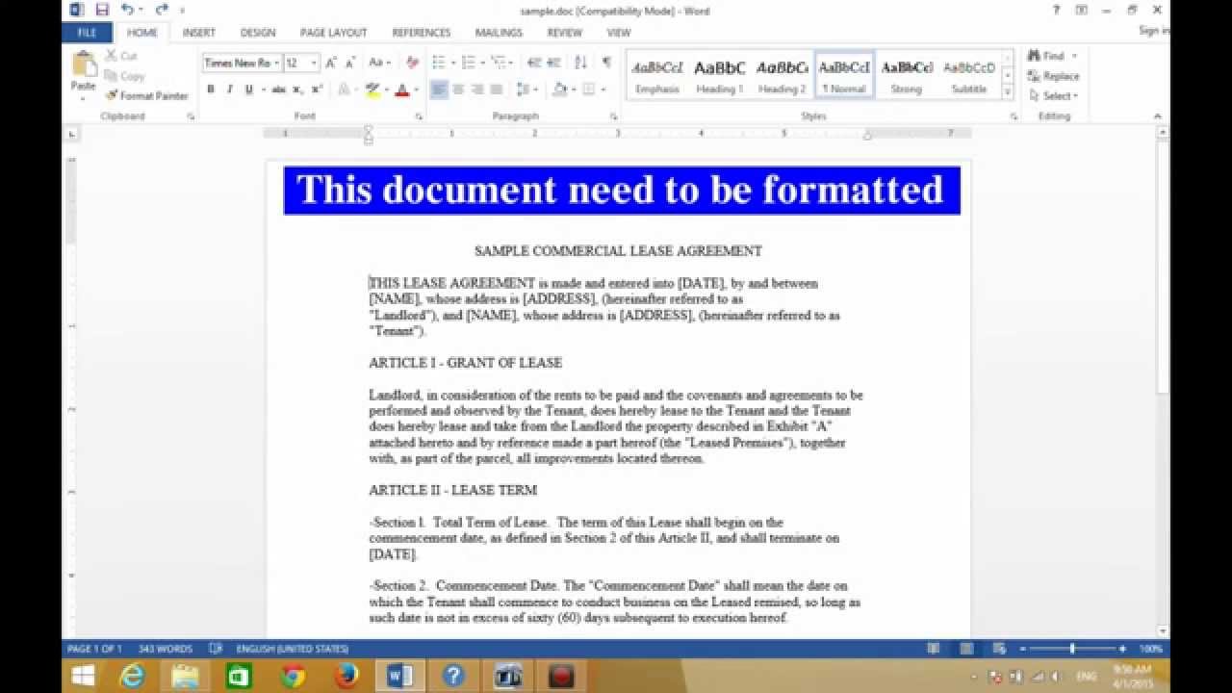Click the Cut command
Screen dimensions: 1232x693
point(121,56)
